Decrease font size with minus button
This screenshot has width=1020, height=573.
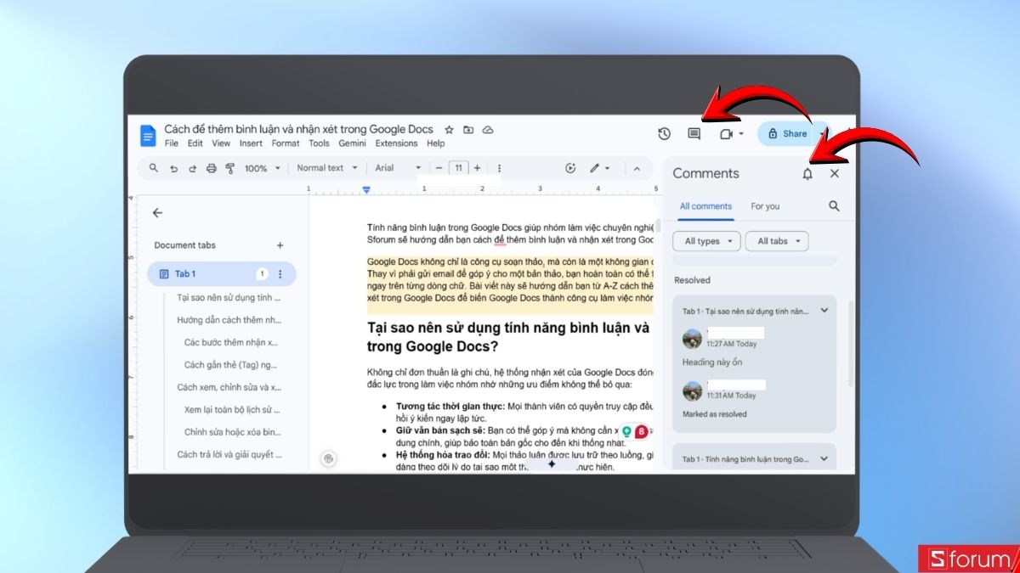[x=439, y=168]
